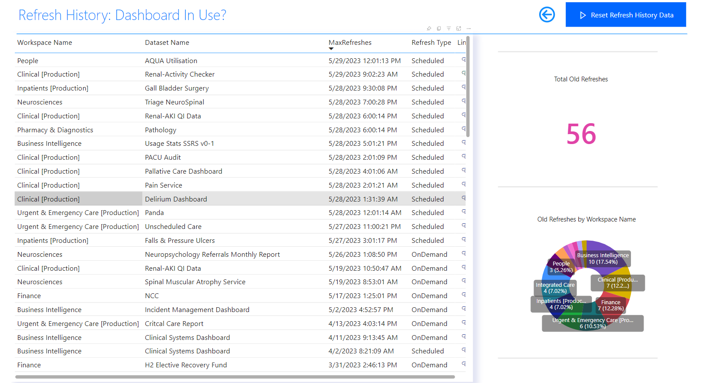The width and height of the screenshot is (708, 383).
Task: Click the truncated Lin column header
Action: [x=461, y=43]
